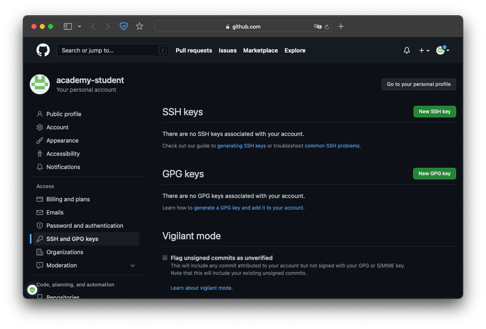Open Marketplace in top navigation
Screen dimensions: 486x329
coord(260,50)
